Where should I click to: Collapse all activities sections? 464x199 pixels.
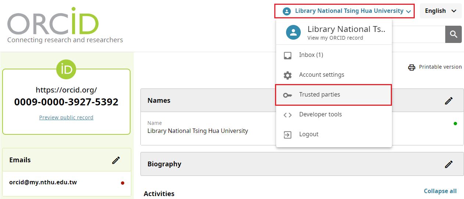tap(440, 191)
